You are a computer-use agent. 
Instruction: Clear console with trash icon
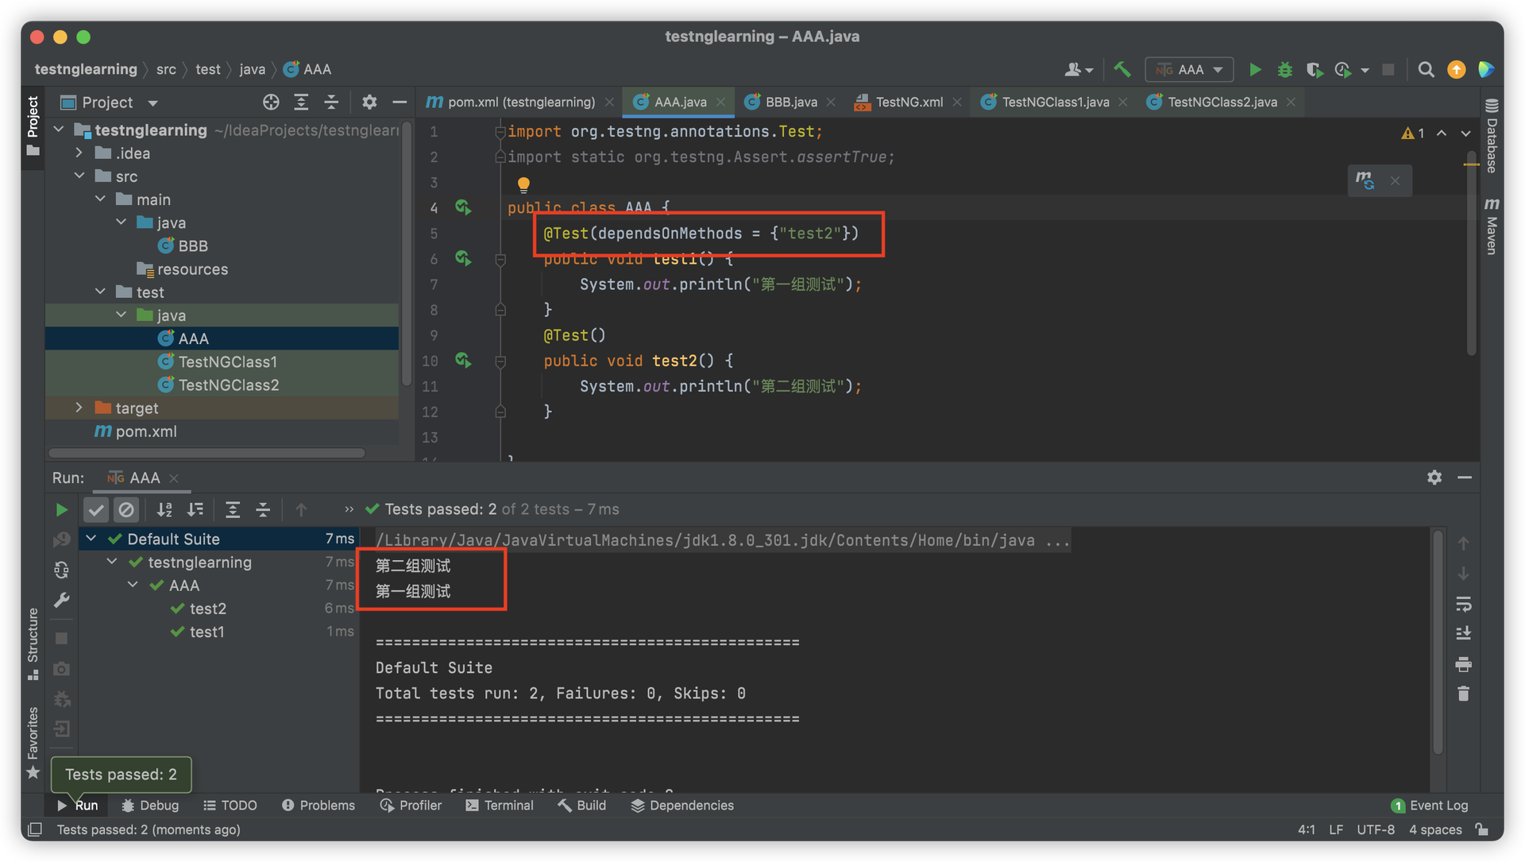click(x=1464, y=694)
